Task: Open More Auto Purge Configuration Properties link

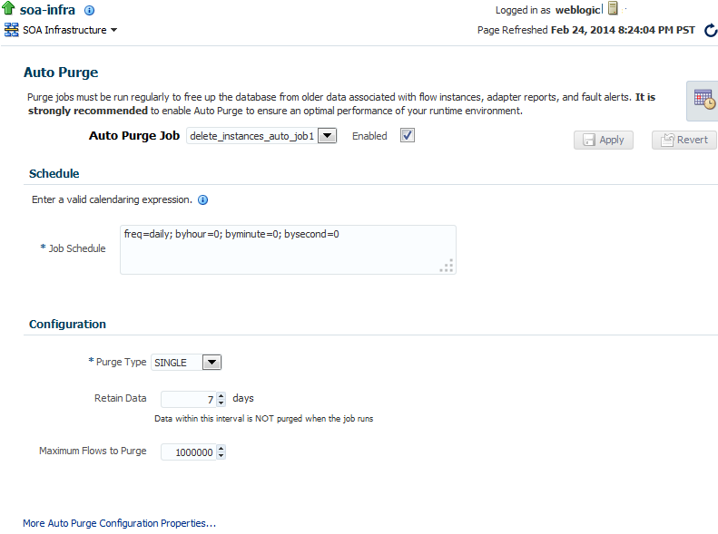Action: coord(119,523)
